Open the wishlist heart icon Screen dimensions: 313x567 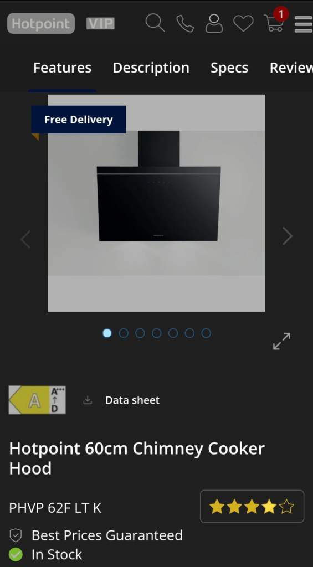[243, 23]
